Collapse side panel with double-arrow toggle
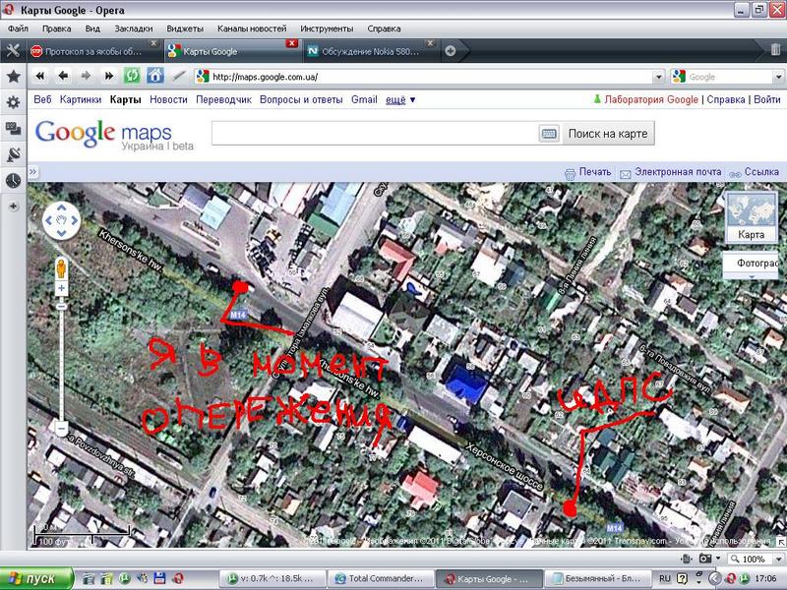 [33, 171]
